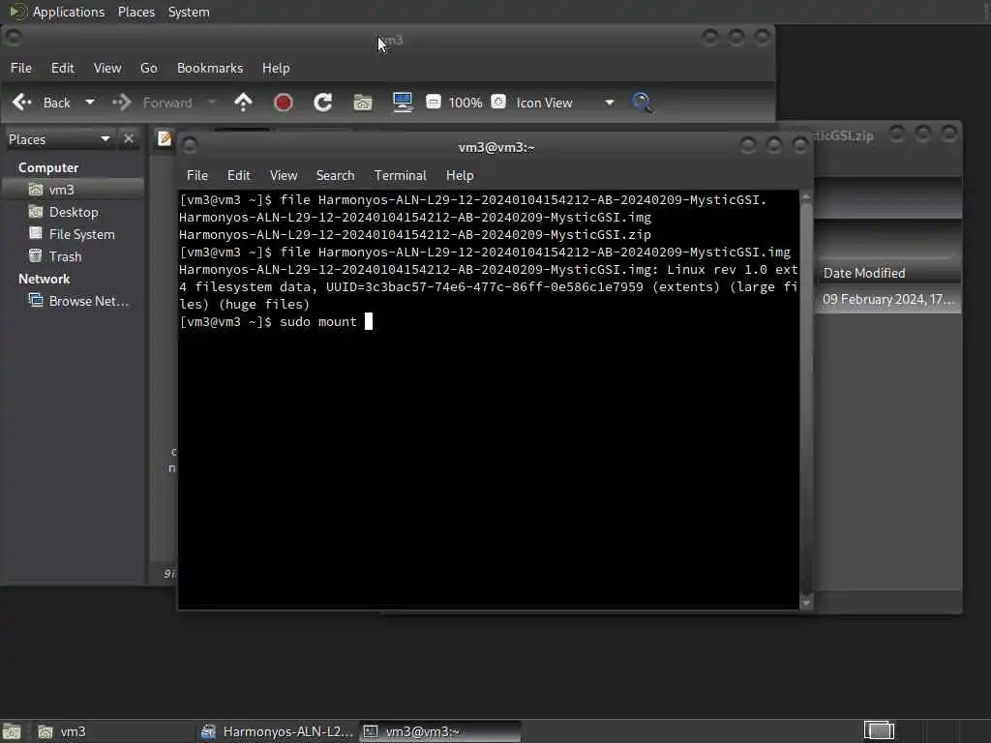
Task: Click the Reload icon in toolbar
Action: (x=323, y=103)
